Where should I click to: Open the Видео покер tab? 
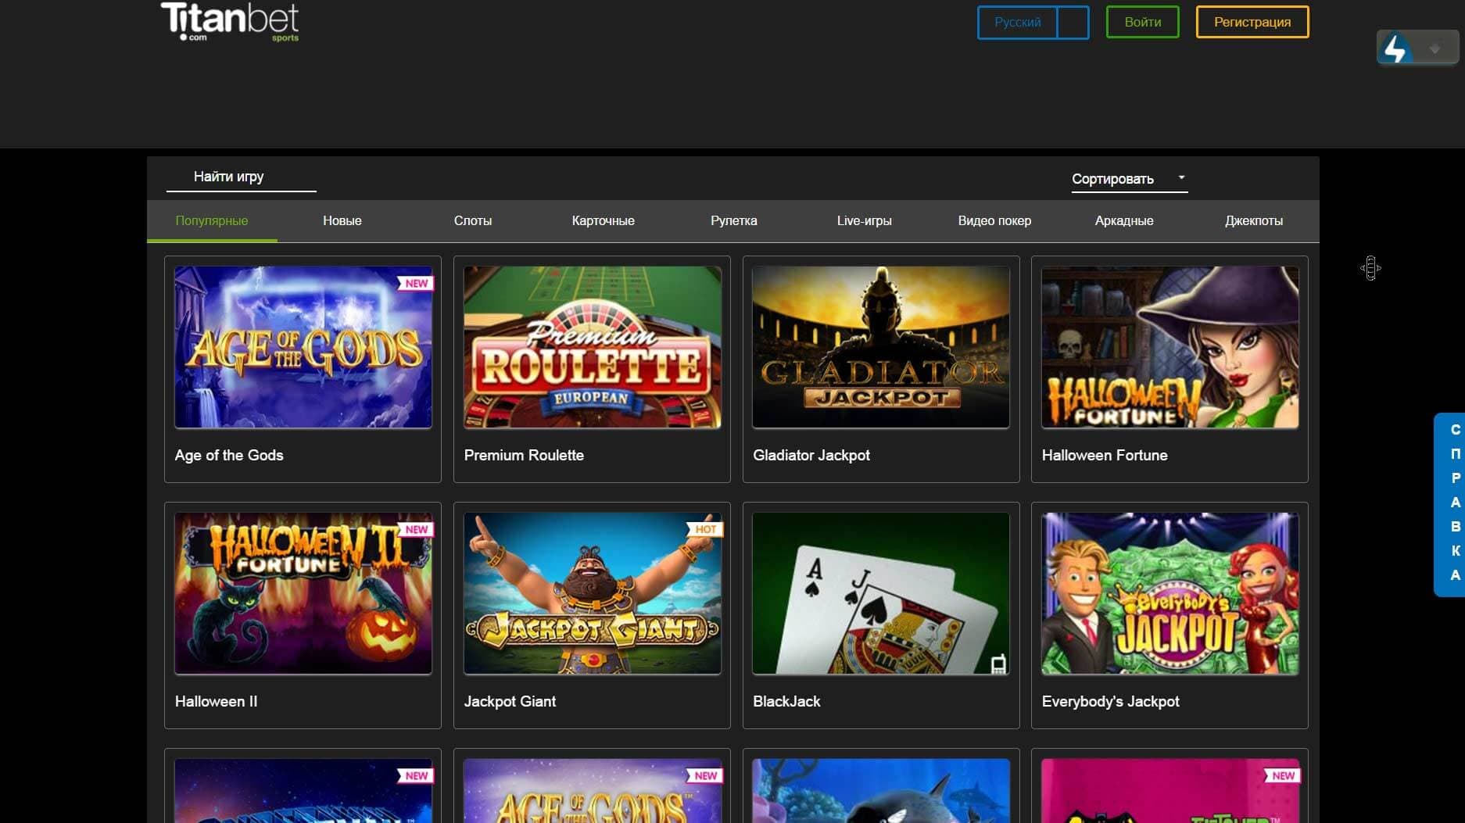994,220
